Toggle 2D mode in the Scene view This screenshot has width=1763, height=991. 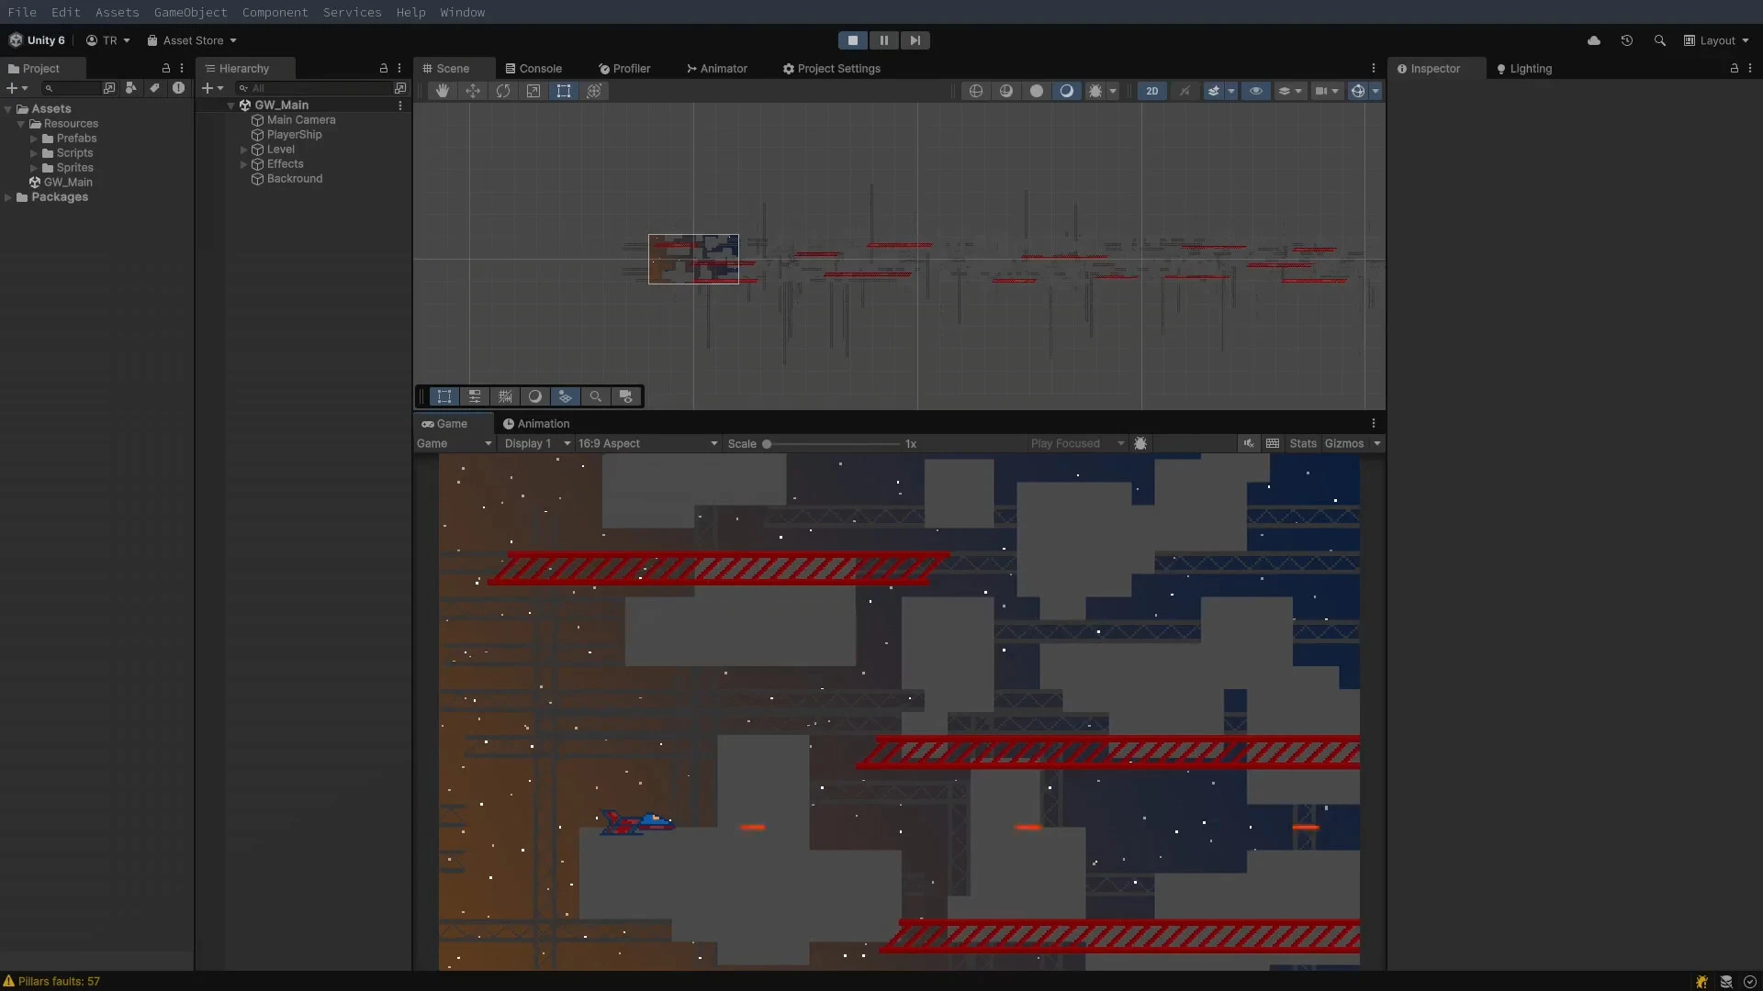pos(1152,91)
